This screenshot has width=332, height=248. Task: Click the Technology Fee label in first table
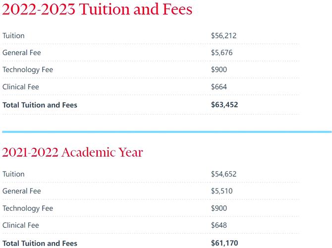click(x=28, y=70)
